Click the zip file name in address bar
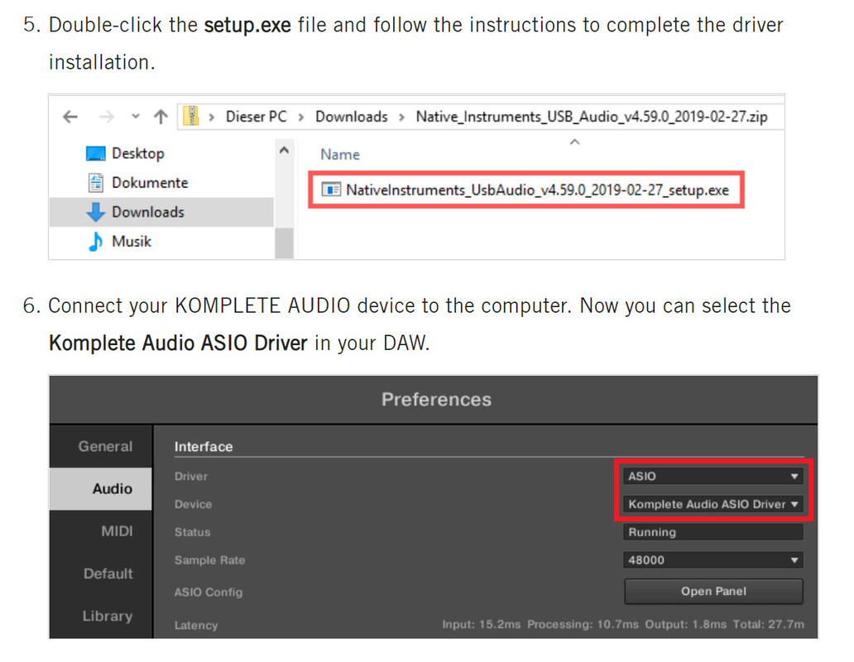 592,117
